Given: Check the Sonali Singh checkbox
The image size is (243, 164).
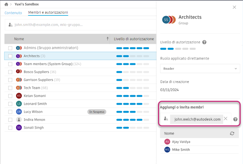Looking at the screenshot, I should pyautogui.click(x=10, y=128).
